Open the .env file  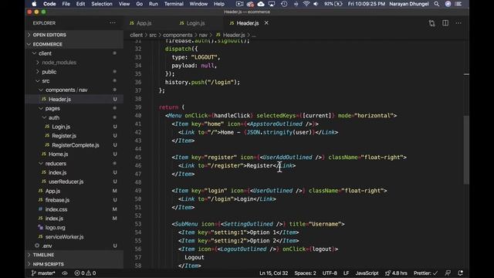pos(74,246)
